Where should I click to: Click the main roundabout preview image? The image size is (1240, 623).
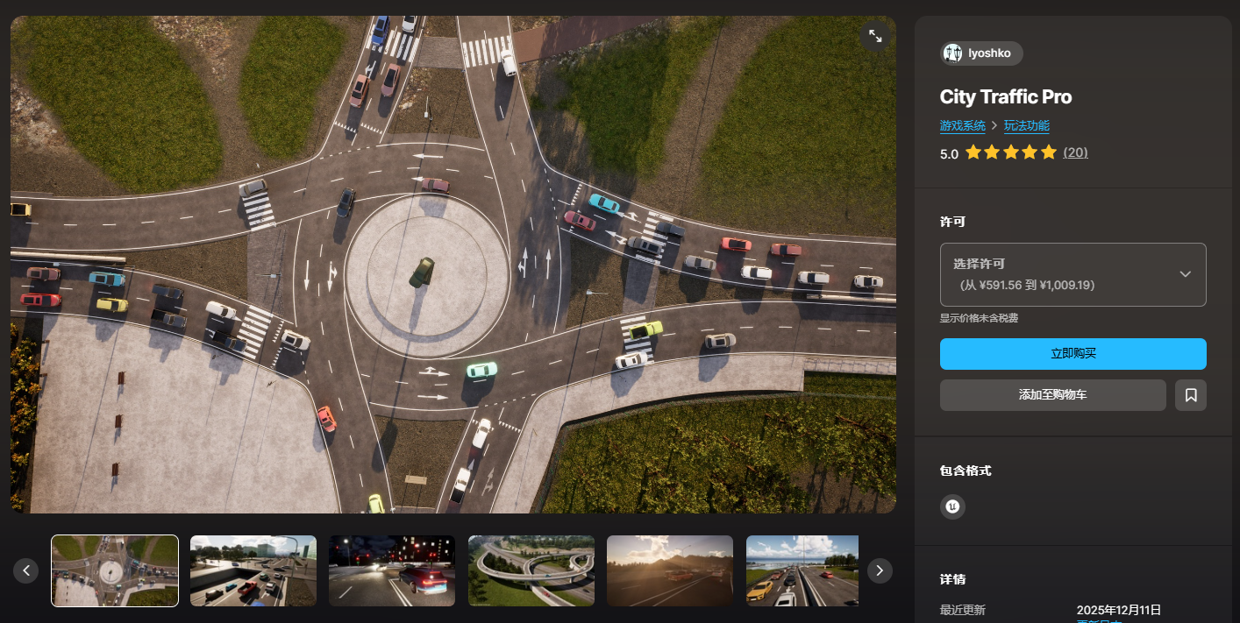453,265
